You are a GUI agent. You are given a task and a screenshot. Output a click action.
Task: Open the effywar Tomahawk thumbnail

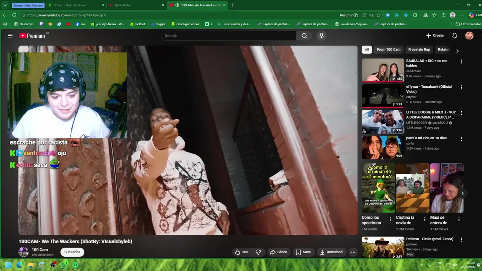point(383,96)
